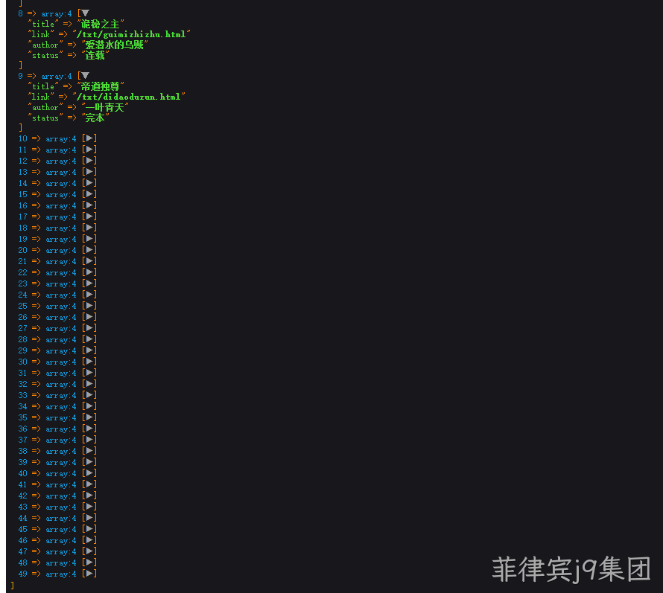Click the "status" key under item 9
663x593 pixels.
click(45, 118)
